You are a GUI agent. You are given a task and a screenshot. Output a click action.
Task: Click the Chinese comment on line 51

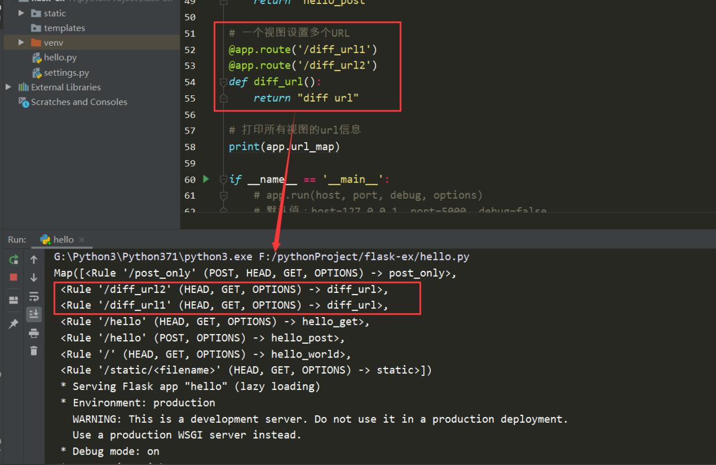point(289,34)
